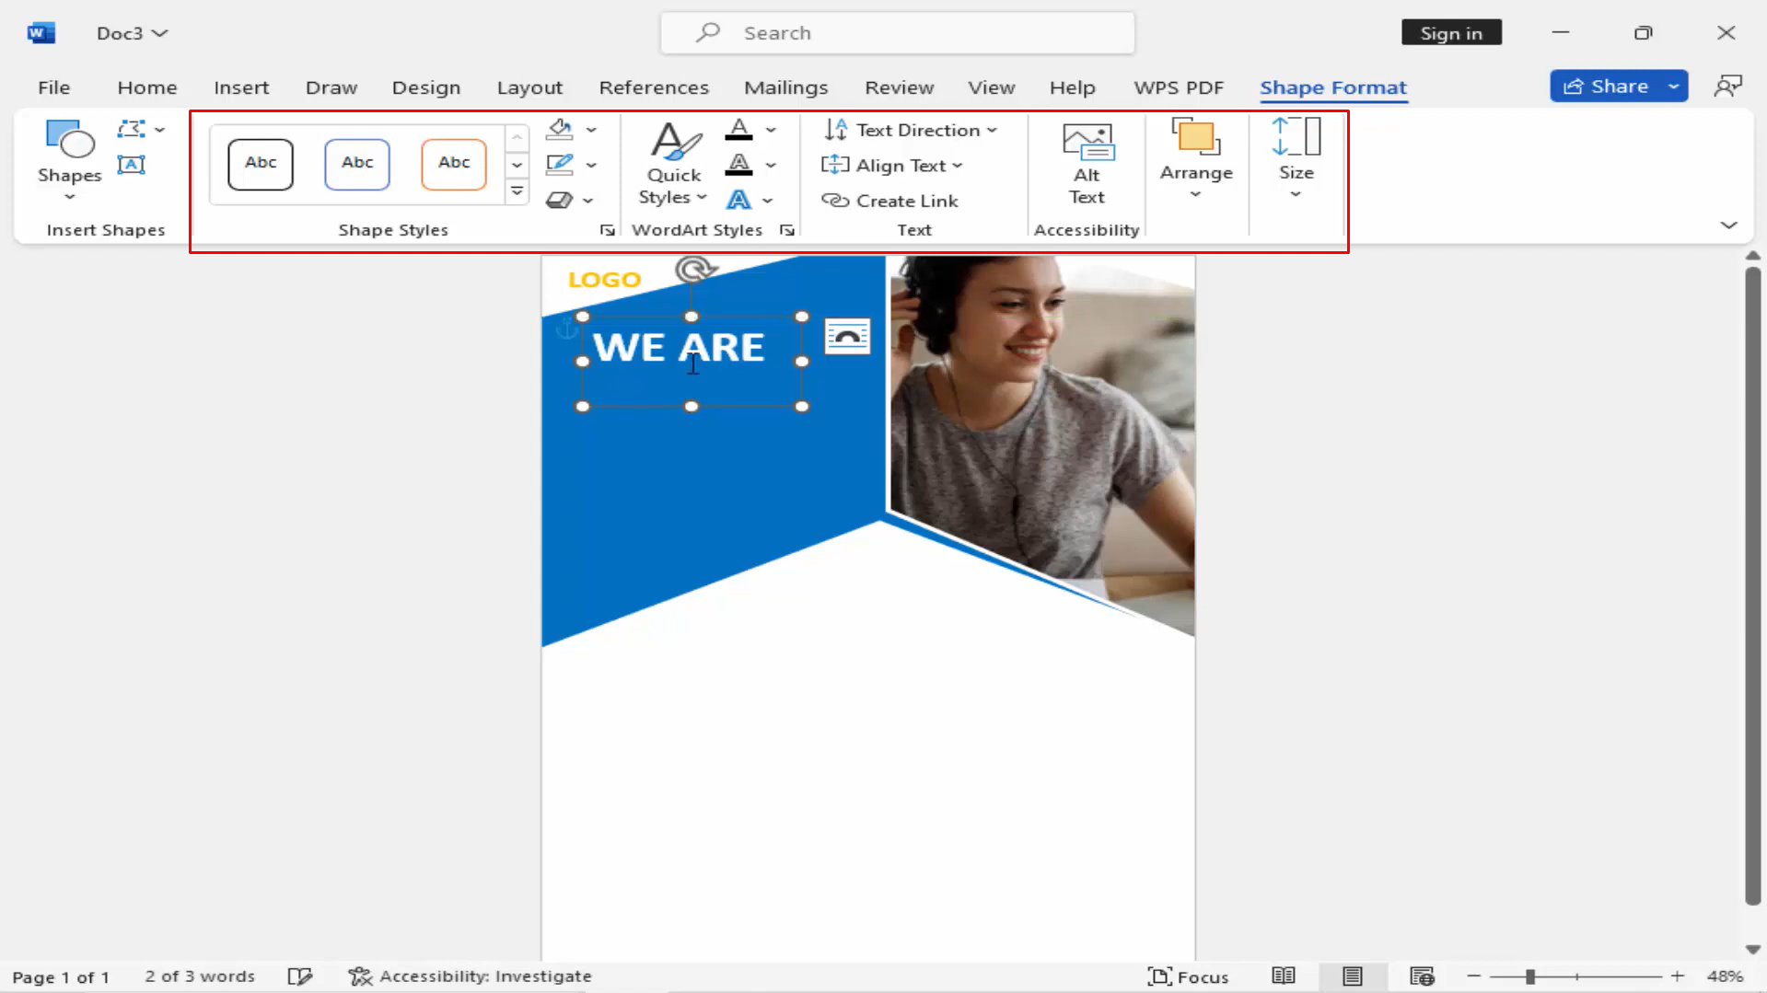Click the Sign in button
1767x993 pixels.
[x=1450, y=32]
